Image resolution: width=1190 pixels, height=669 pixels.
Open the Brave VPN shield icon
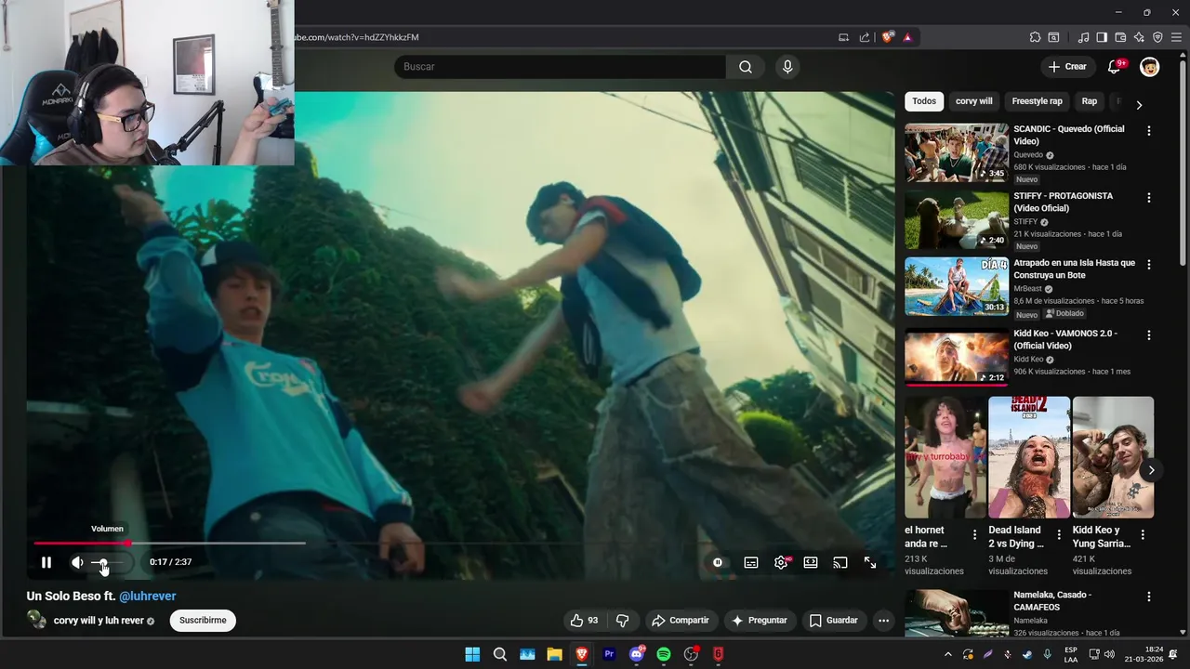[x=1157, y=37]
